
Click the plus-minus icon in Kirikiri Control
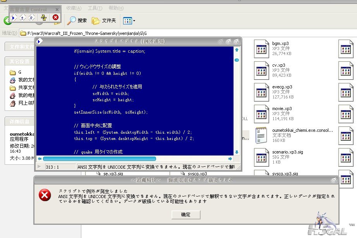click(22, 17)
